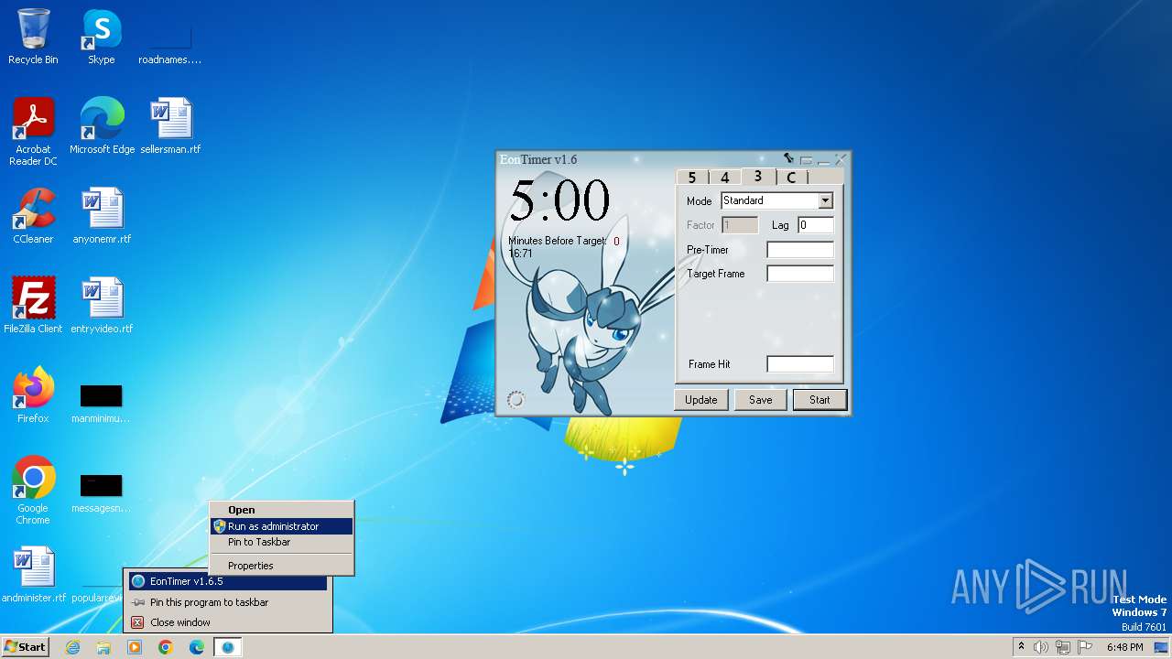Close EonTimer with the X icon
1172x659 pixels.
point(841,159)
